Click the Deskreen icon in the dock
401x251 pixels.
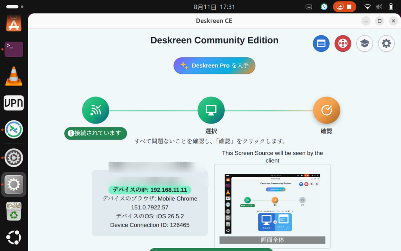pyautogui.click(x=14, y=129)
